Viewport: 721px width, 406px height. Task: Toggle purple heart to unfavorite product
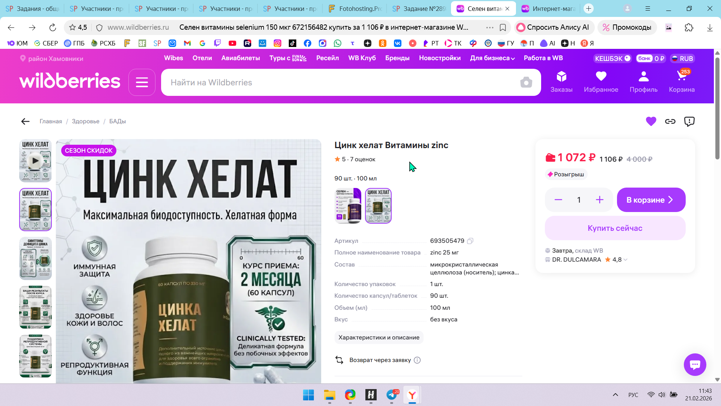pyautogui.click(x=651, y=121)
